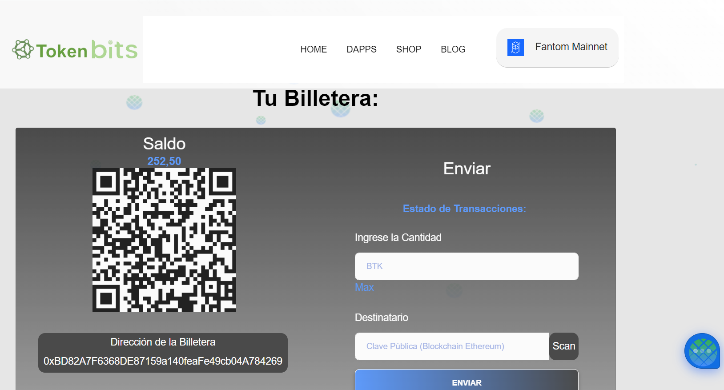
Task: Go to the HOME menu item
Action: [x=314, y=49]
